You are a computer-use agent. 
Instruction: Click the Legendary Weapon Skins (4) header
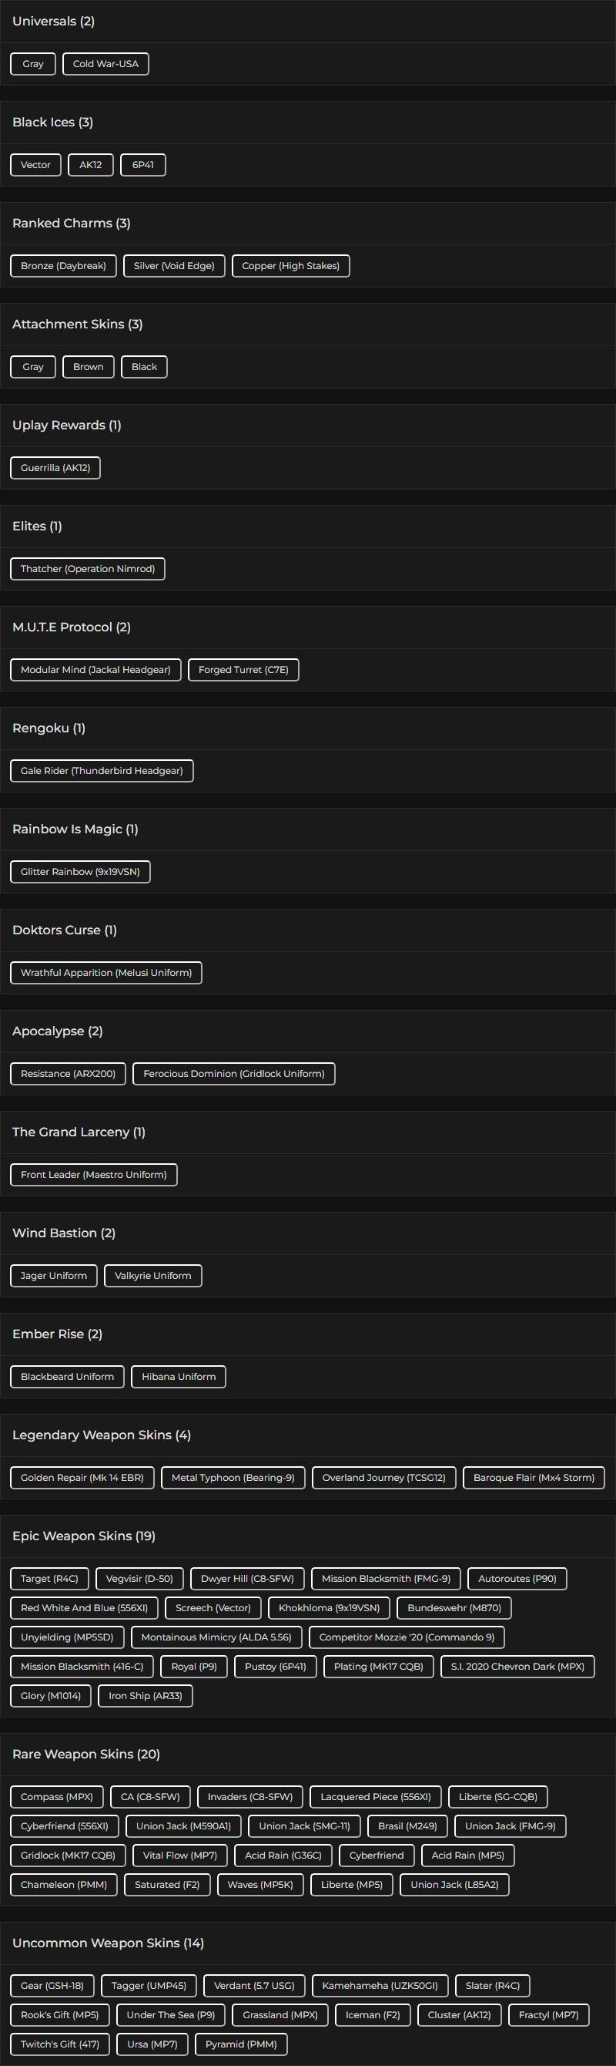tap(102, 1435)
